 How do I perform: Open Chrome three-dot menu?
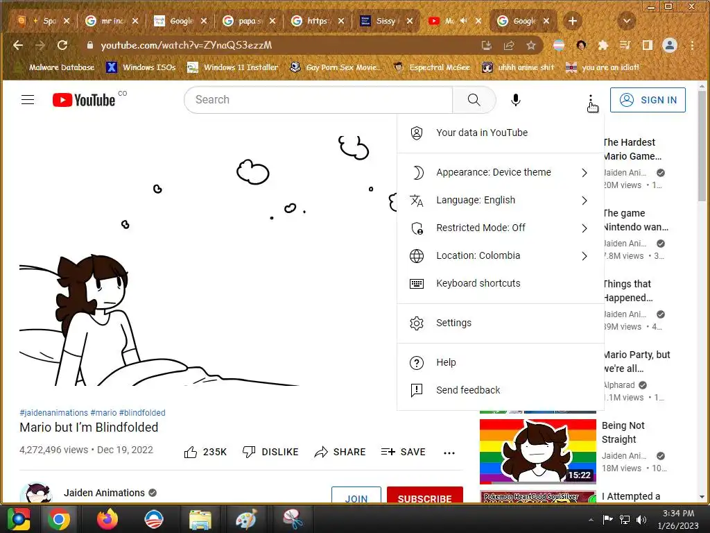click(692, 45)
